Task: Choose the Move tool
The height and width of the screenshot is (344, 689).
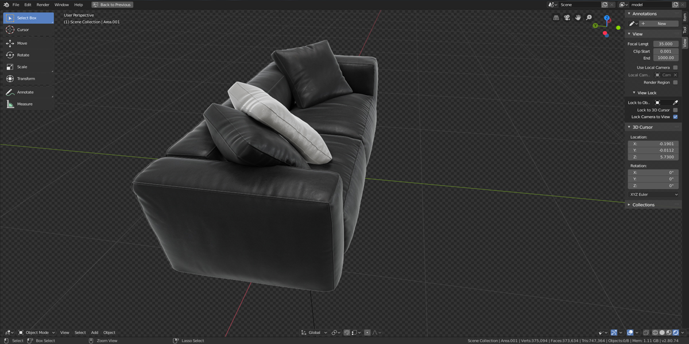Action: pos(29,43)
